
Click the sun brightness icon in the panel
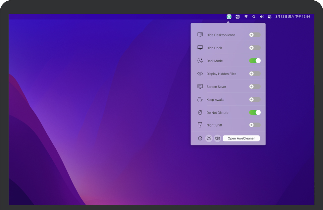click(x=209, y=138)
